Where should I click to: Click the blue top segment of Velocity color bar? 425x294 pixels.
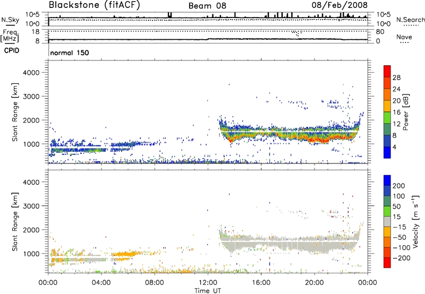coord(387,180)
